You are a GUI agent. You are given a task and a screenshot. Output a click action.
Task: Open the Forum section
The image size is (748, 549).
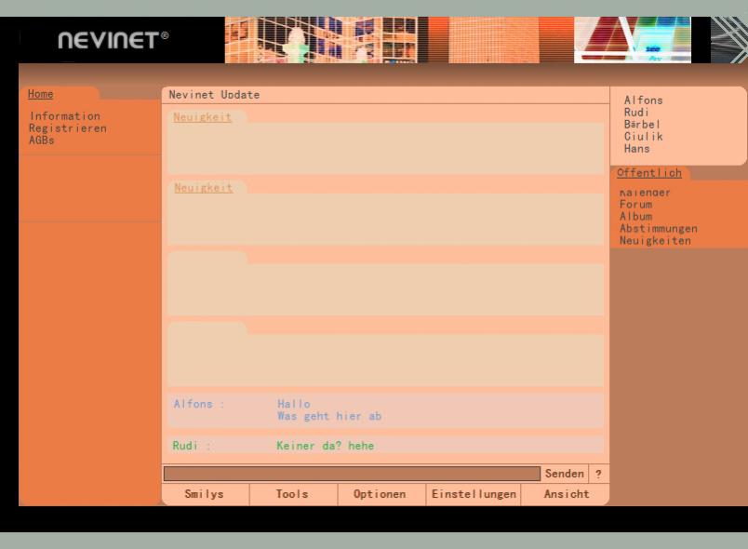635,205
